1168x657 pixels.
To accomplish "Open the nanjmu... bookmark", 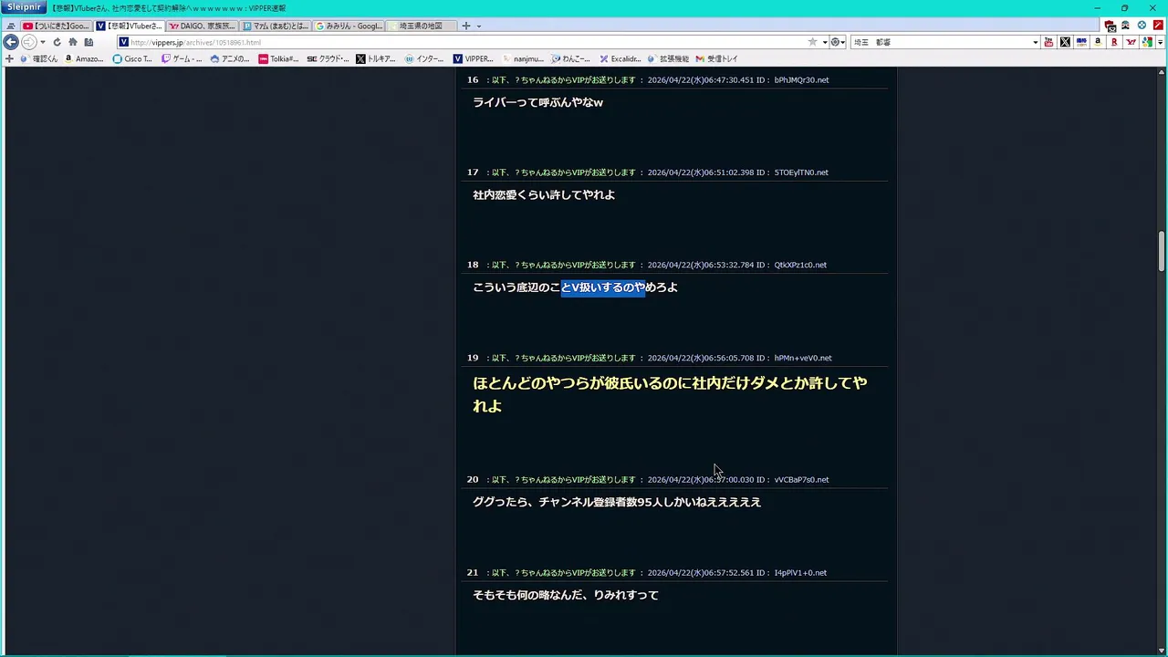I will pyautogui.click(x=522, y=58).
